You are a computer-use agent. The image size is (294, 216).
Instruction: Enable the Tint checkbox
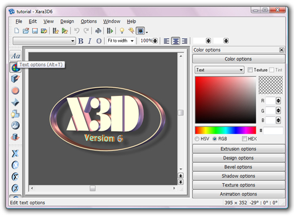(x=272, y=70)
